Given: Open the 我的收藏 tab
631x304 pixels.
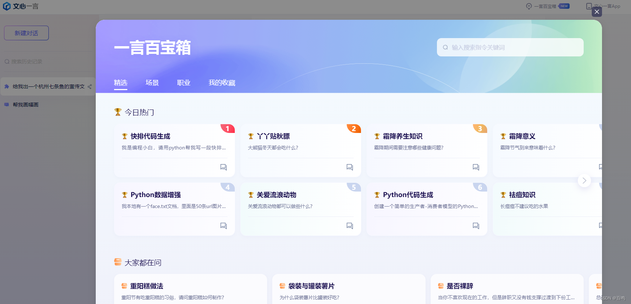Looking at the screenshot, I should pos(222,83).
